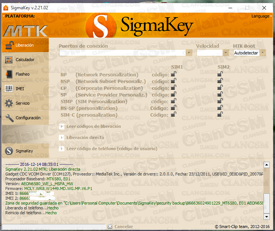This screenshot has width=275, height=231.
Task: Click the barcode IMEI icon
Action: [x=9, y=89]
